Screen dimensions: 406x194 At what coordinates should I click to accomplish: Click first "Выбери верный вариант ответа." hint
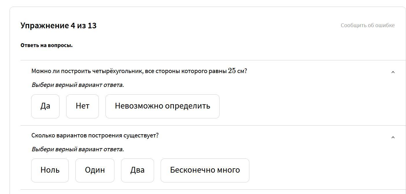78,85
